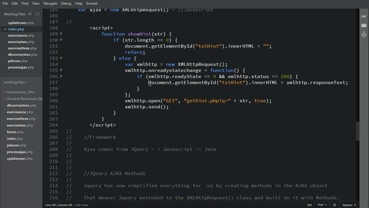The width and height of the screenshot is (369, 208).
Task: Open exercisethree.php in project tree
Action: coord(21,118)
